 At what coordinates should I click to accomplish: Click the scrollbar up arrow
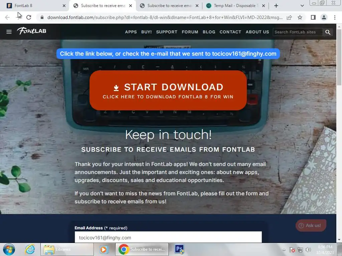339,26
